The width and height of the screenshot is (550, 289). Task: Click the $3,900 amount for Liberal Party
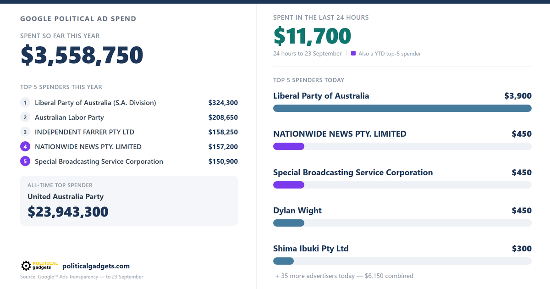518,96
